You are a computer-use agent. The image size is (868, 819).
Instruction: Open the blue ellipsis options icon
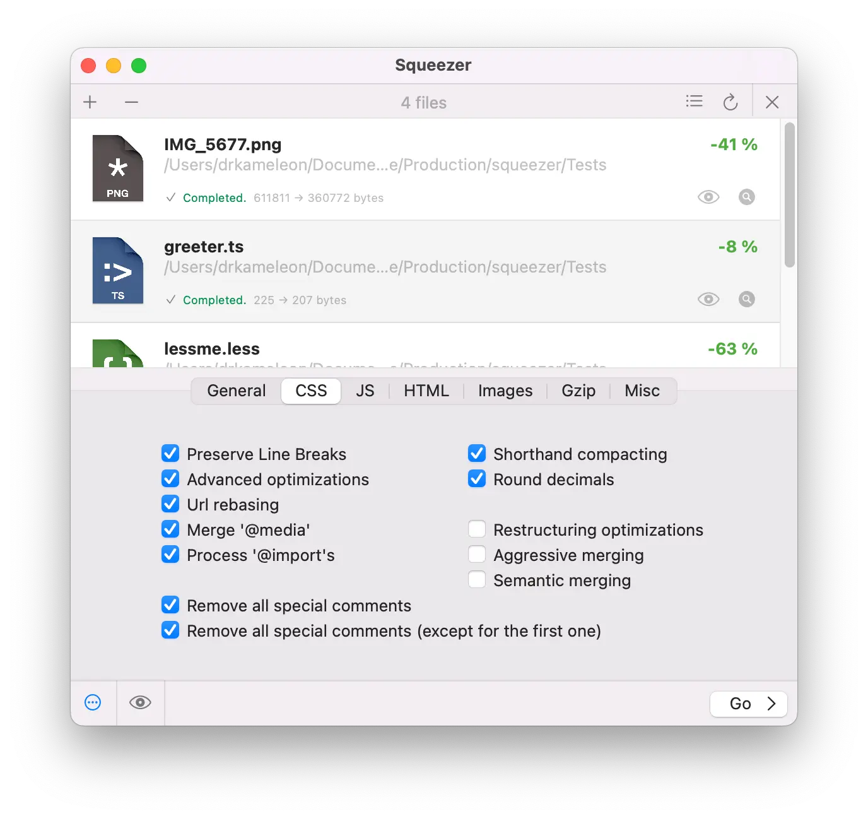click(93, 702)
